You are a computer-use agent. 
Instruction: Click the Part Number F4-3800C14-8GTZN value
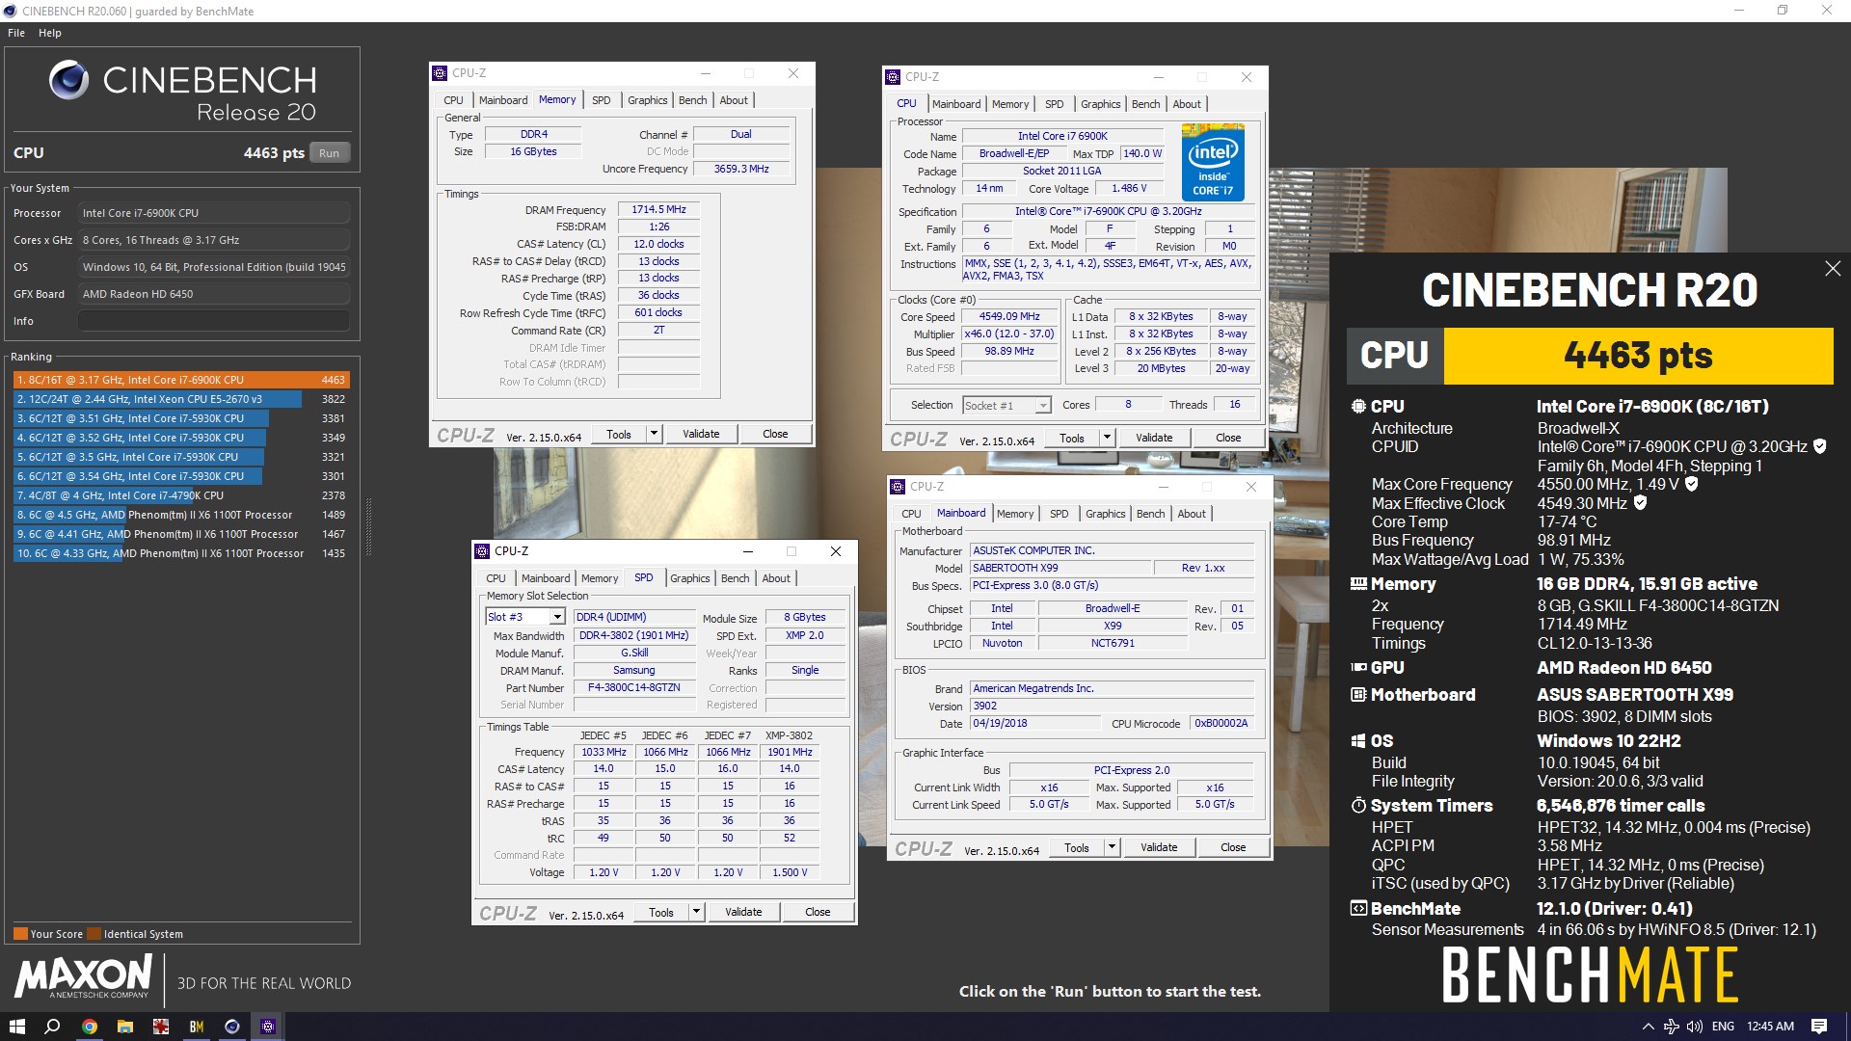coord(634,687)
